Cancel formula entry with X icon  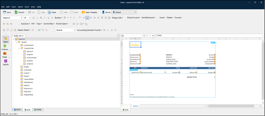click(x=147, y=36)
